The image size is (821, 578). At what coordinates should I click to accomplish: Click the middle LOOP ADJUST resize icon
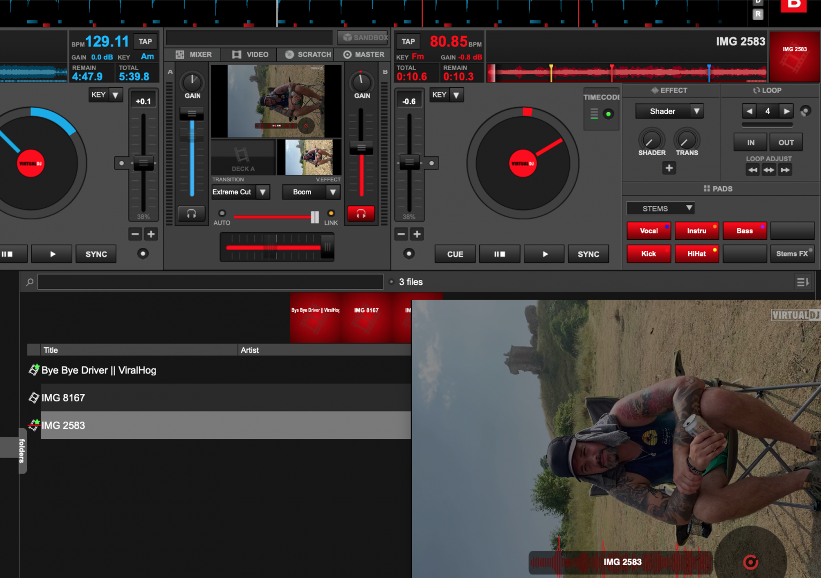[x=769, y=170]
